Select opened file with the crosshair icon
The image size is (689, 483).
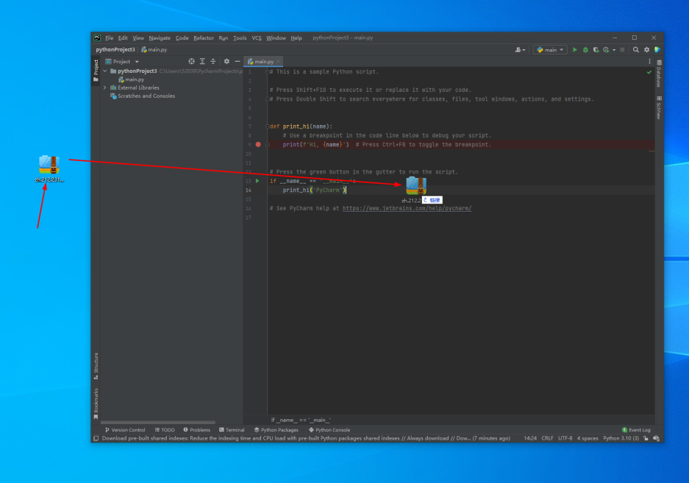(x=191, y=62)
